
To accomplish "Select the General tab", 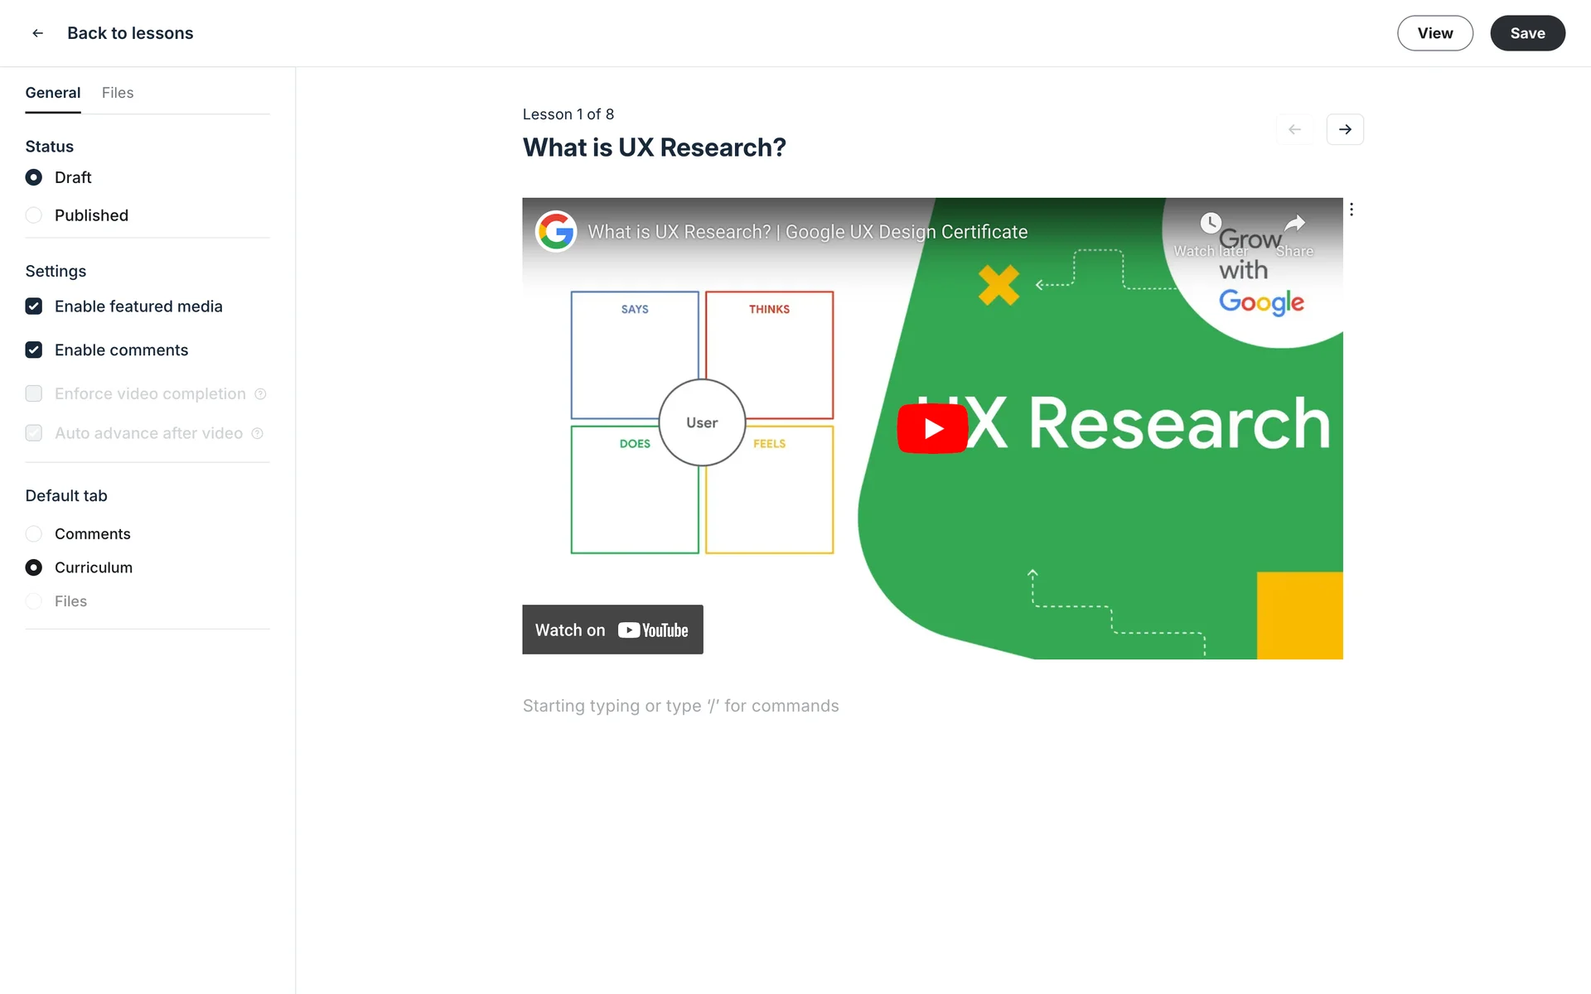I will tap(53, 93).
